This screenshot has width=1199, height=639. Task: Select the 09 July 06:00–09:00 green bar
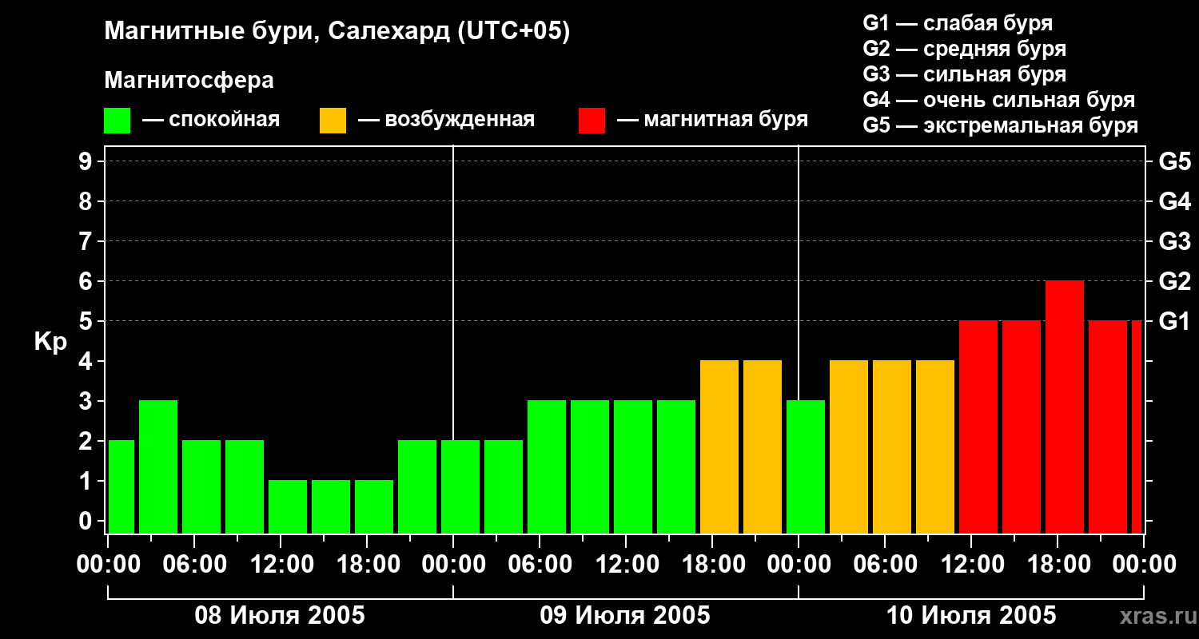click(x=547, y=467)
